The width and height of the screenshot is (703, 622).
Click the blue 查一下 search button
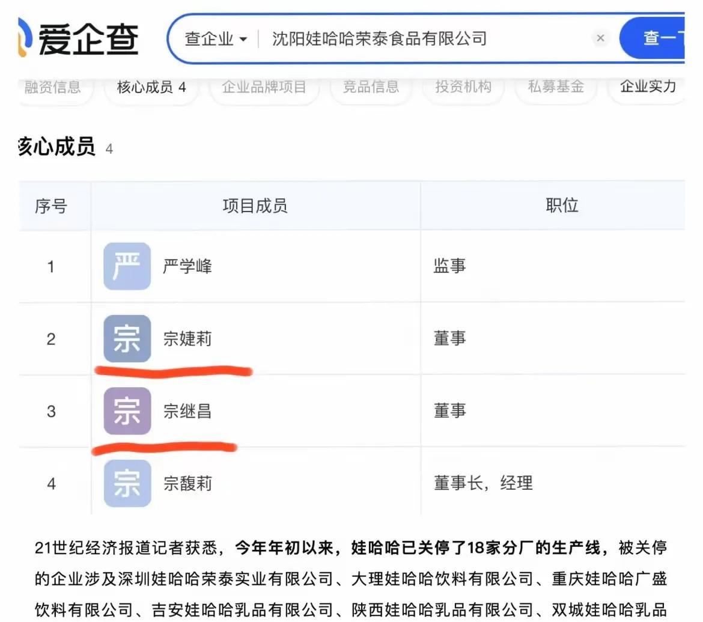[x=653, y=38]
